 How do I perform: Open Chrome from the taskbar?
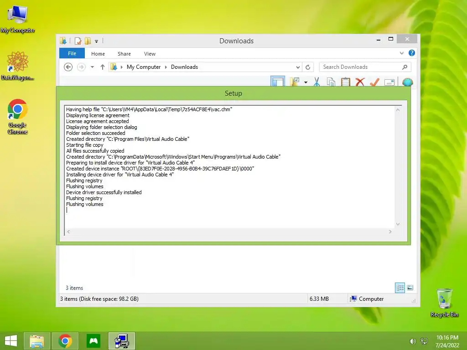point(65,341)
